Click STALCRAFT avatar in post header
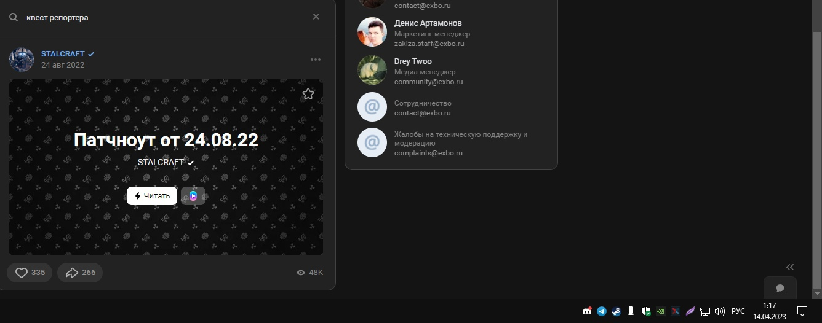 (22, 59)
